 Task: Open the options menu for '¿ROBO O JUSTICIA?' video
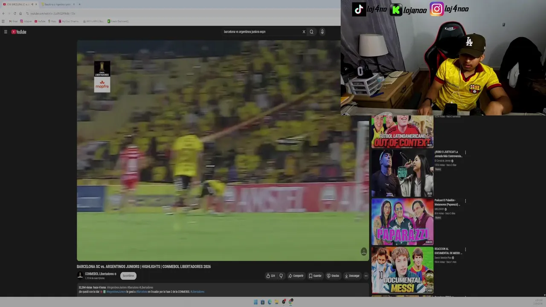pos(465,152)
